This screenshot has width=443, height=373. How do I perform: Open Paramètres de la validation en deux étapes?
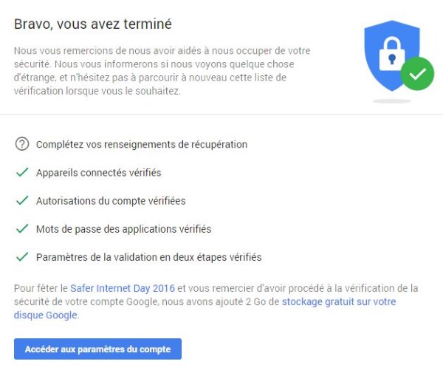[148, 257]
